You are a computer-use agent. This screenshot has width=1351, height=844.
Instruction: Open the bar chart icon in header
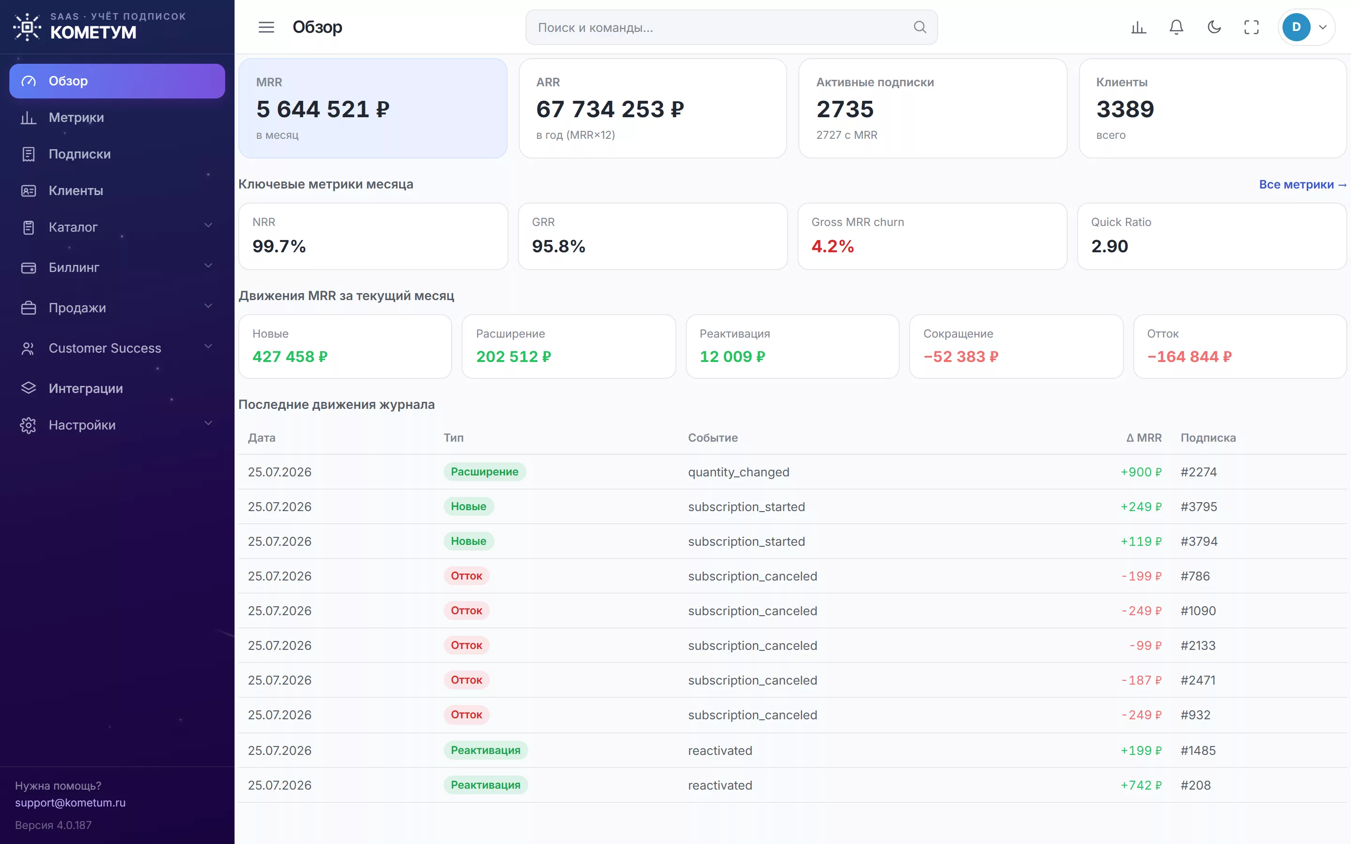[1138, 27]
